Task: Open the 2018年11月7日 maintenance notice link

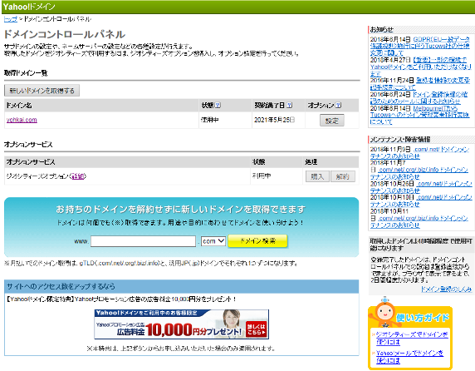Action: pyautogui.click(x=420, y=173)
